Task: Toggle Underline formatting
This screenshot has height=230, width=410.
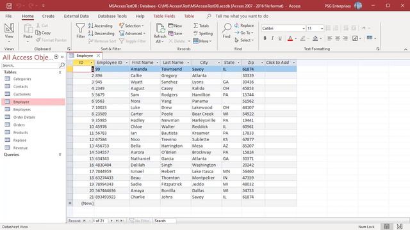Action: 280,38
